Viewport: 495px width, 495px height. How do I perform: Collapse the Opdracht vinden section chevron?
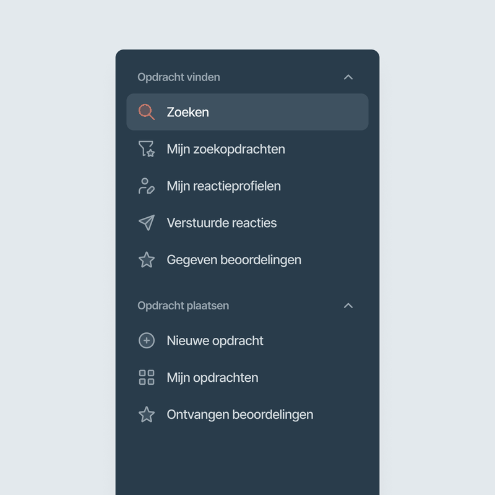coord(348,77)
